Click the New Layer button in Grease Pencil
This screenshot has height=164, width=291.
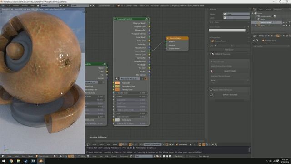[229, 50]
